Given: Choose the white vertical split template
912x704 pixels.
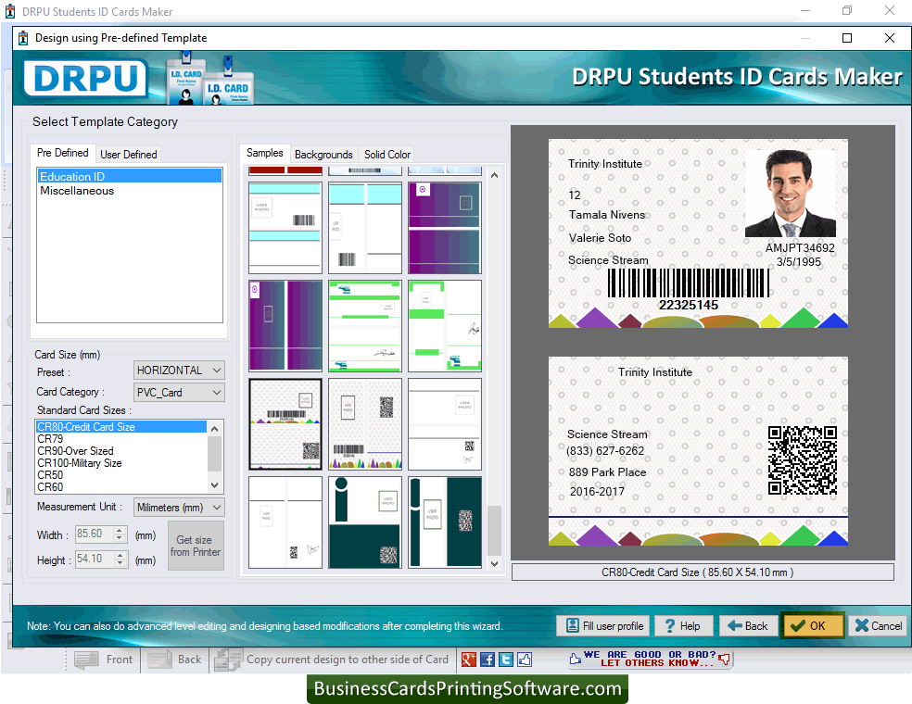Looking at the screenshot, I should (285, 522).
